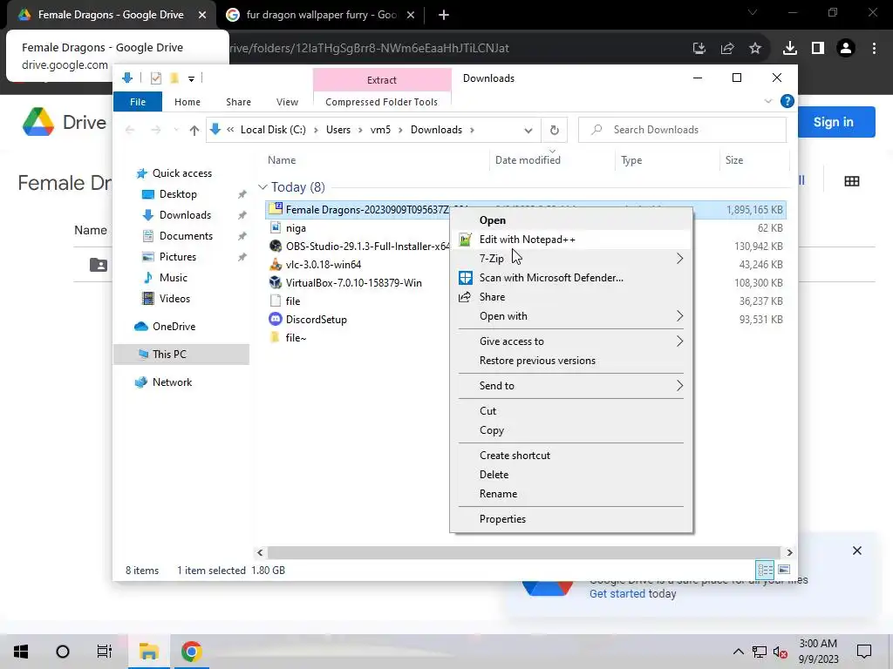Click Chrome share page icon
The image size is (893, 669).
(727, 49)
